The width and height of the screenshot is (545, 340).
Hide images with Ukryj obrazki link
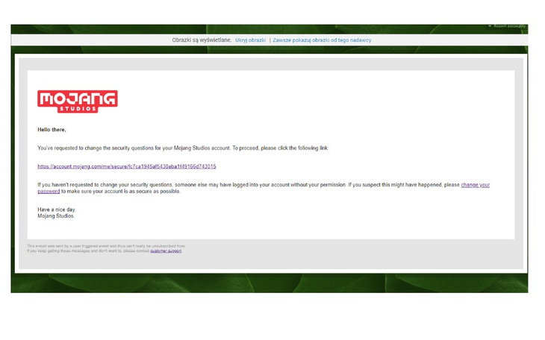[250, 40]
